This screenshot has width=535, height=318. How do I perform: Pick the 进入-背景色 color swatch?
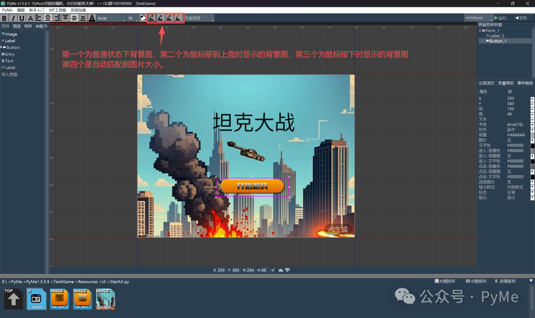[532, 151]
